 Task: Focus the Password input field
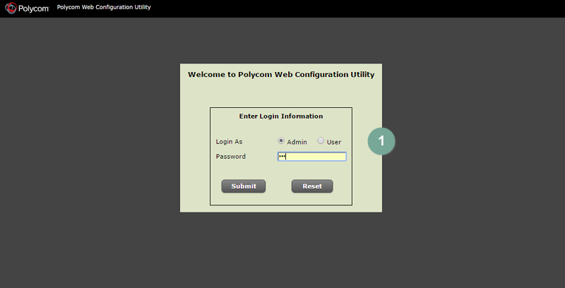pyautogui.click(x=318, y=157)
